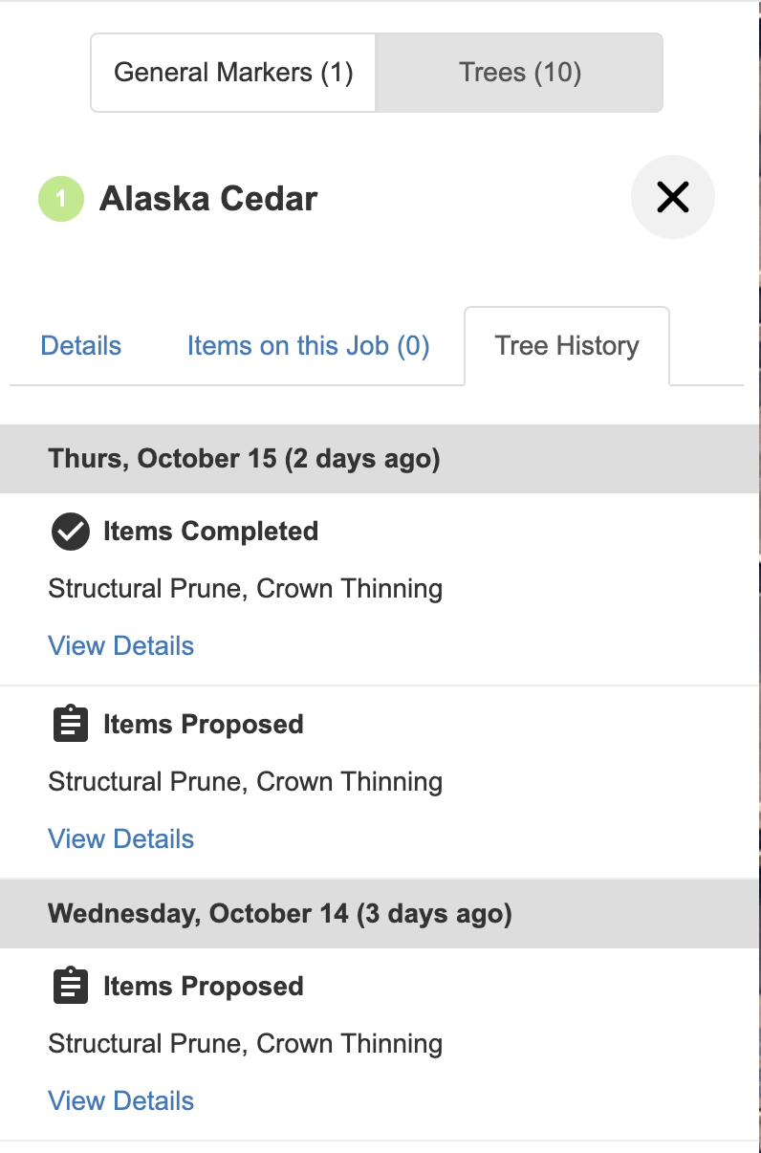The image size is (761, 1153).
Task: Click the green number 1 marker badge
Action: click(x=61, y=199)
